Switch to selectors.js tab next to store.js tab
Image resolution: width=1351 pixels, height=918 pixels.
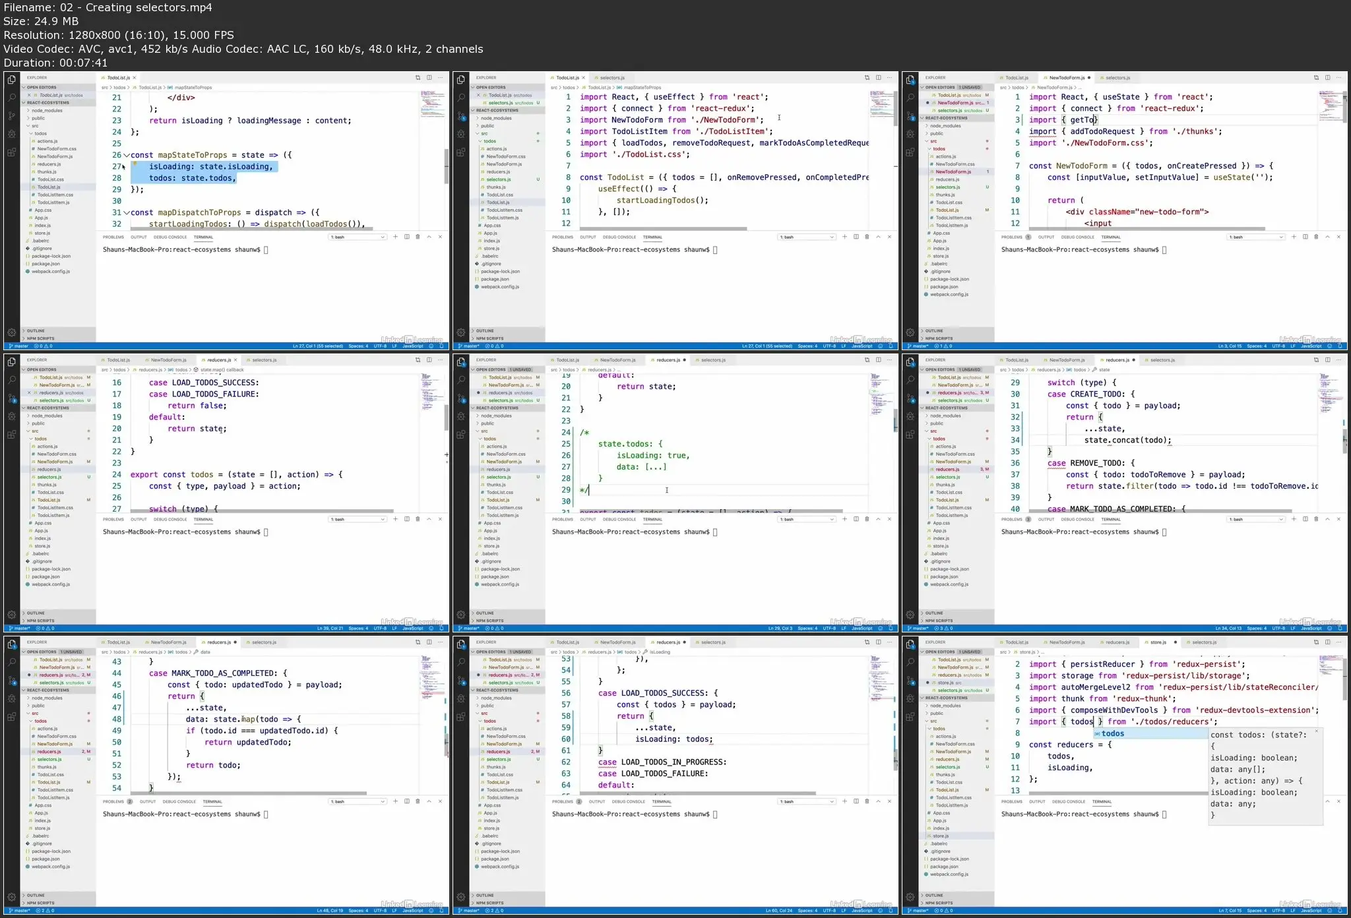pyautogui.click(x=1204, y=642)
